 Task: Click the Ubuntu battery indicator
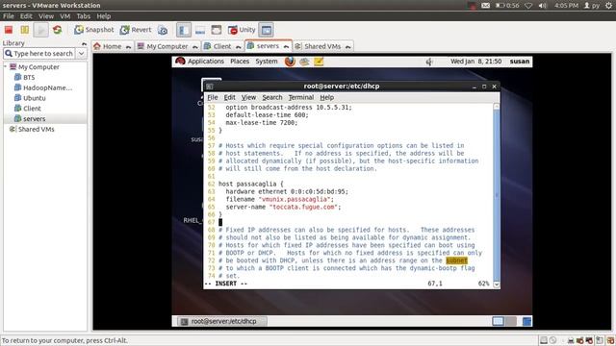click(507, 6)
